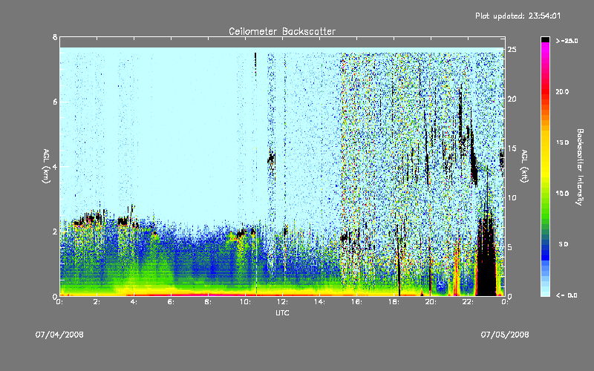This screenshot has width=594, height=371.
Task: Click the 20.0 colorbar tick label
Action: [x=562, y=91]
